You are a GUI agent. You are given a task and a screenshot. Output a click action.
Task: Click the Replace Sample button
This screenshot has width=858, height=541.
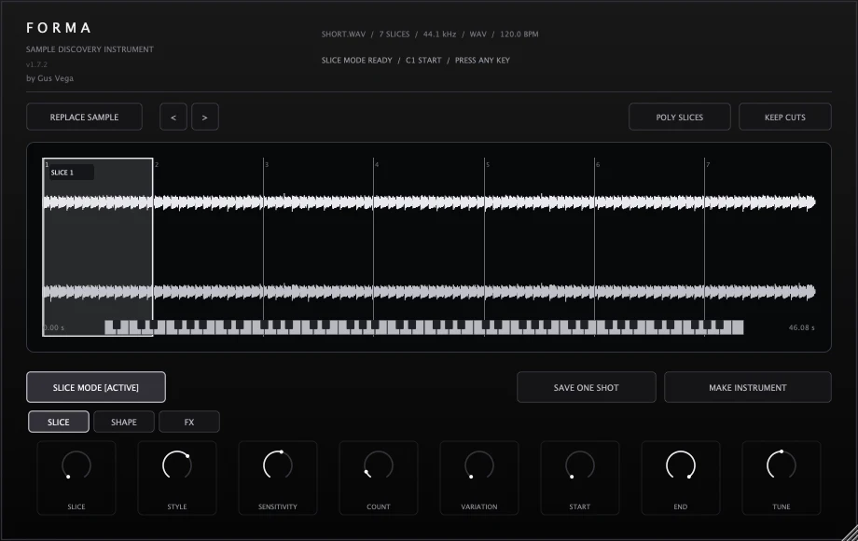click(x=84, y=118)
